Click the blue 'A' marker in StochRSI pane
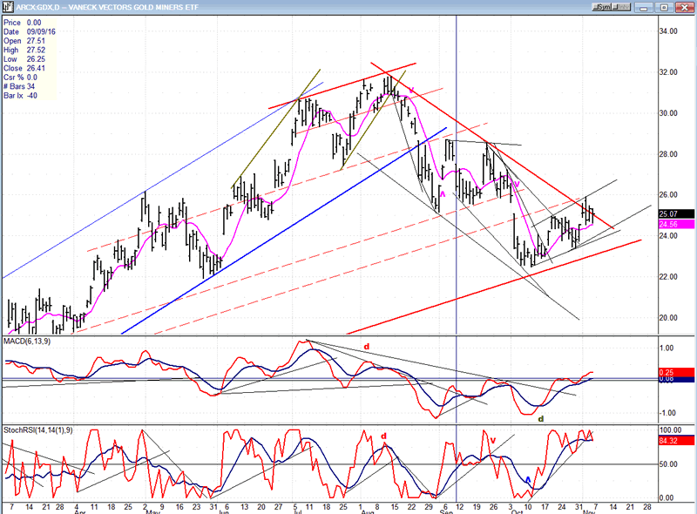Viewport: 697px width, 514px height. (527, 480)
